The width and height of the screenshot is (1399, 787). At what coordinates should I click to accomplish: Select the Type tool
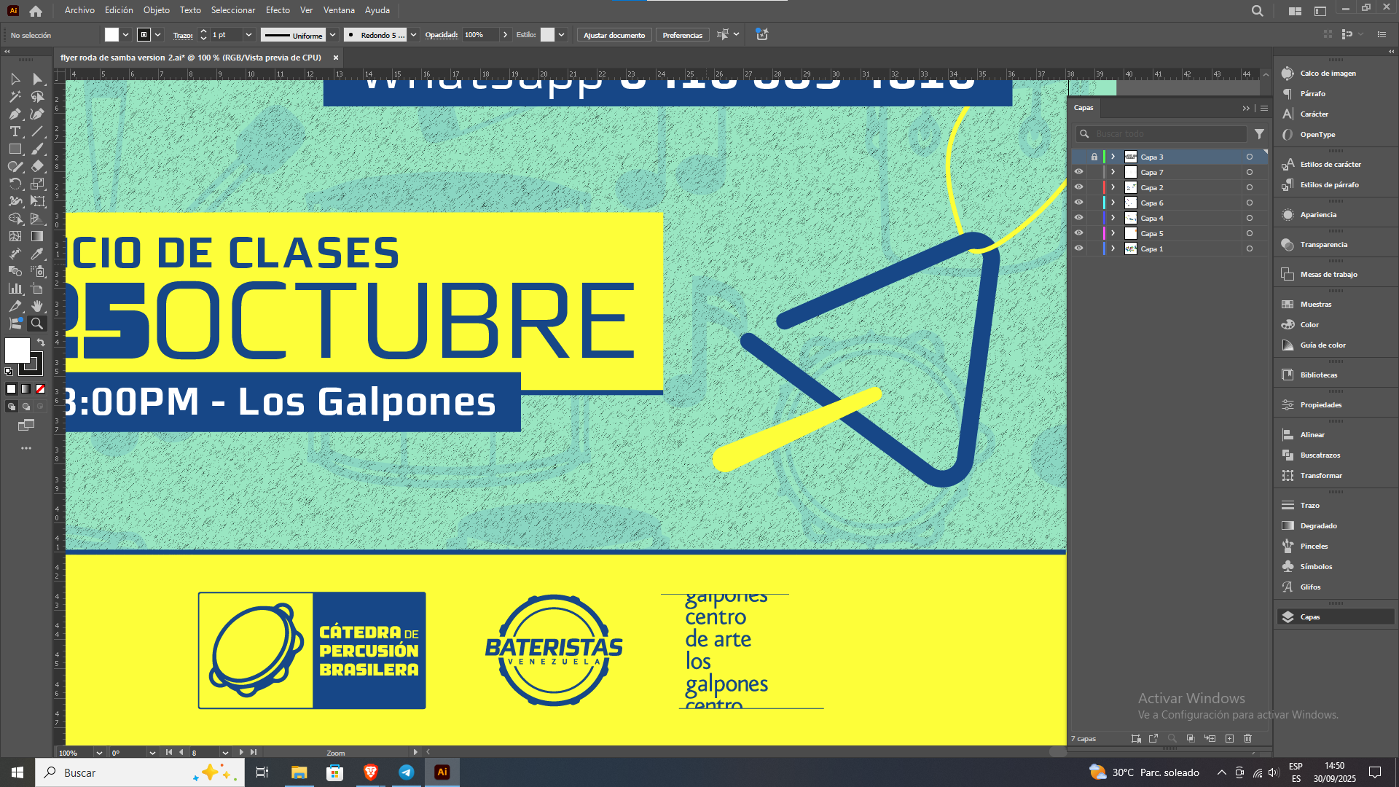coord(15,131)
